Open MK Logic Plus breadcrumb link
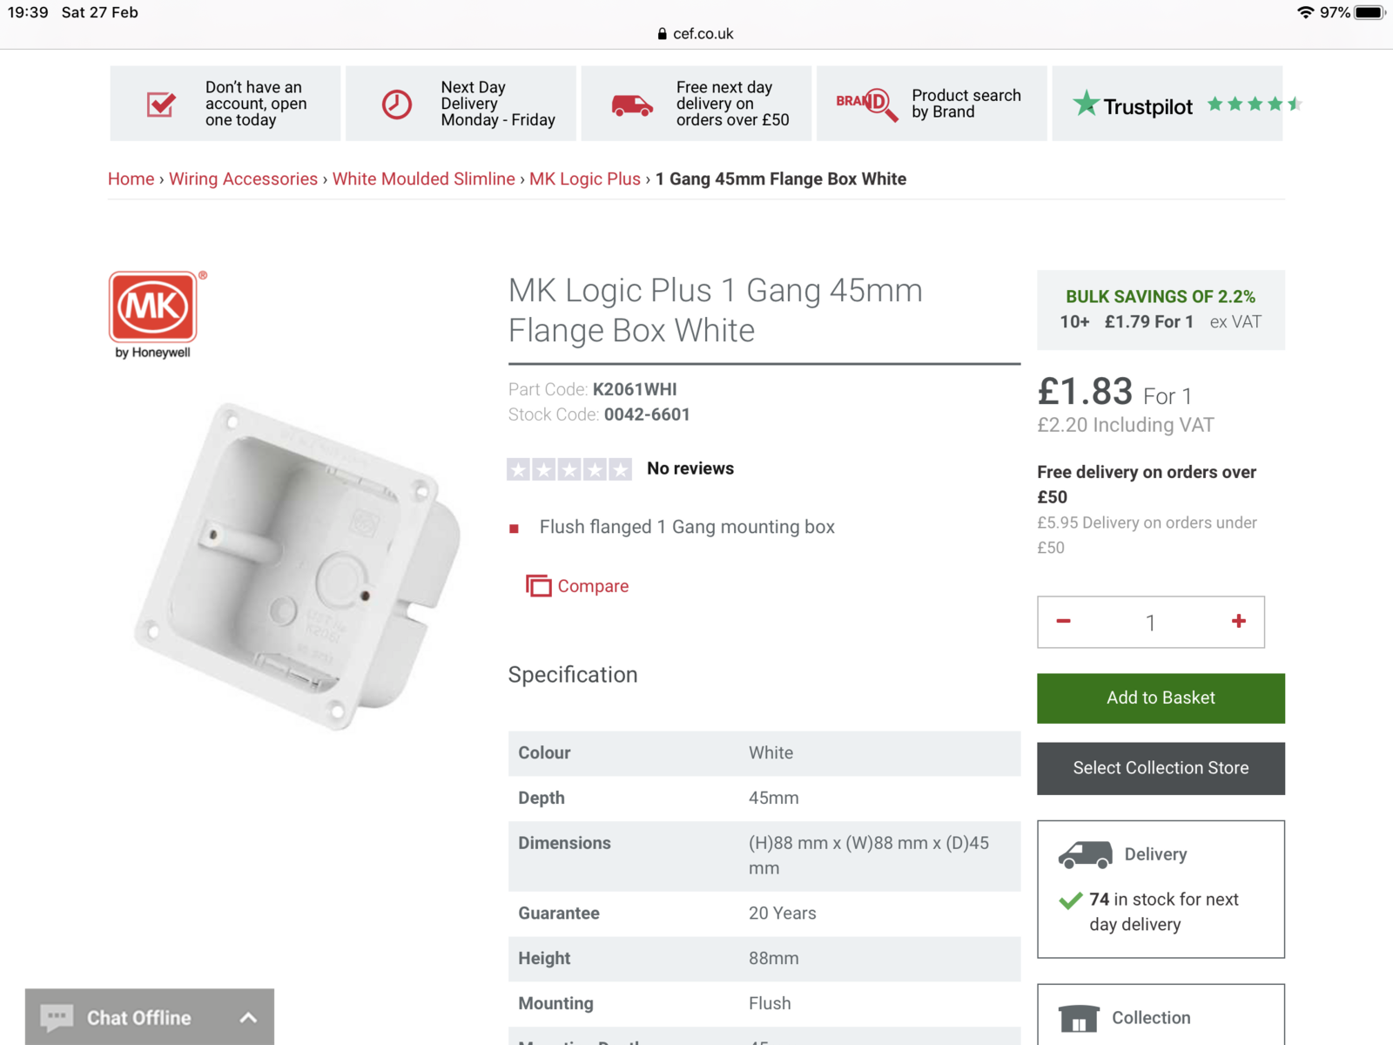 click(x=584, y=179)
